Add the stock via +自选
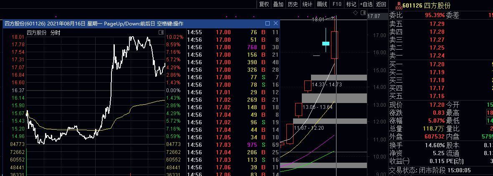The height and width of the screenshot is (176, 493). [366, 4]
